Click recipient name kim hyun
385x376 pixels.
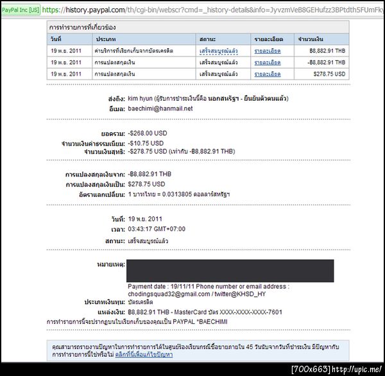(x=140, y=98)
